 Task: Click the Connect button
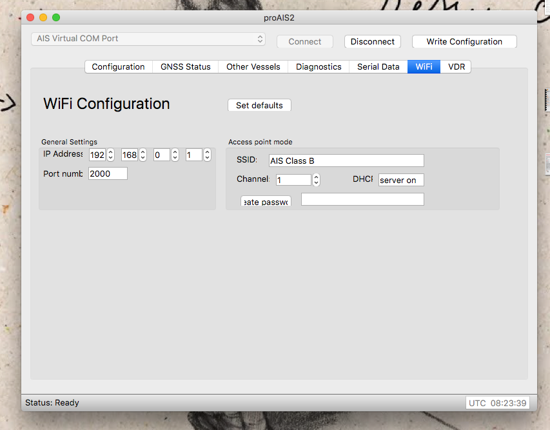[x=305, y=41]
